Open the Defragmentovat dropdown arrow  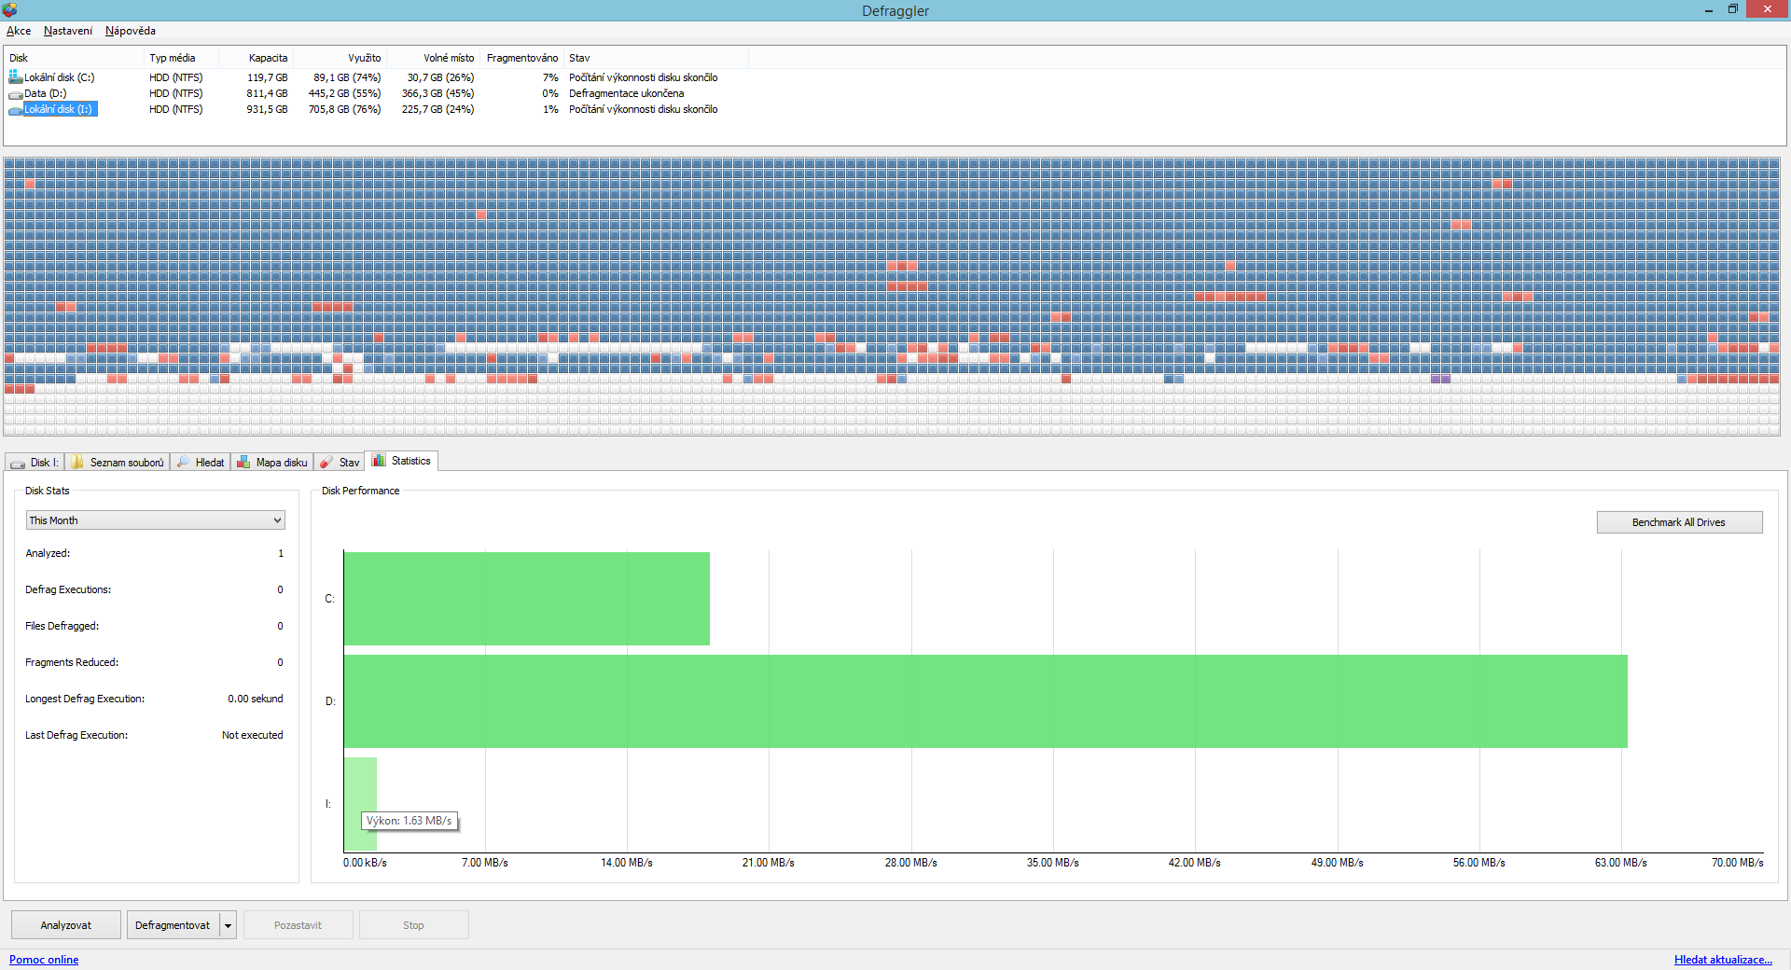click(x=228, y=925)
